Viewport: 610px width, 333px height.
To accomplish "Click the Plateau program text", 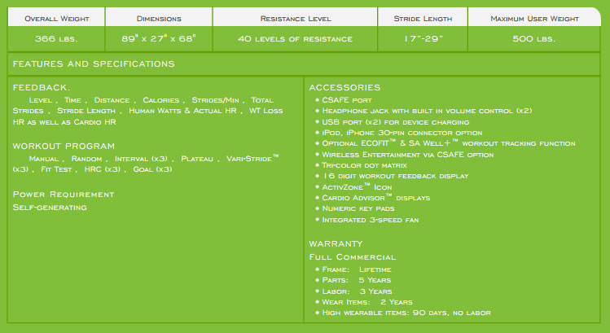I will (197, 159).
